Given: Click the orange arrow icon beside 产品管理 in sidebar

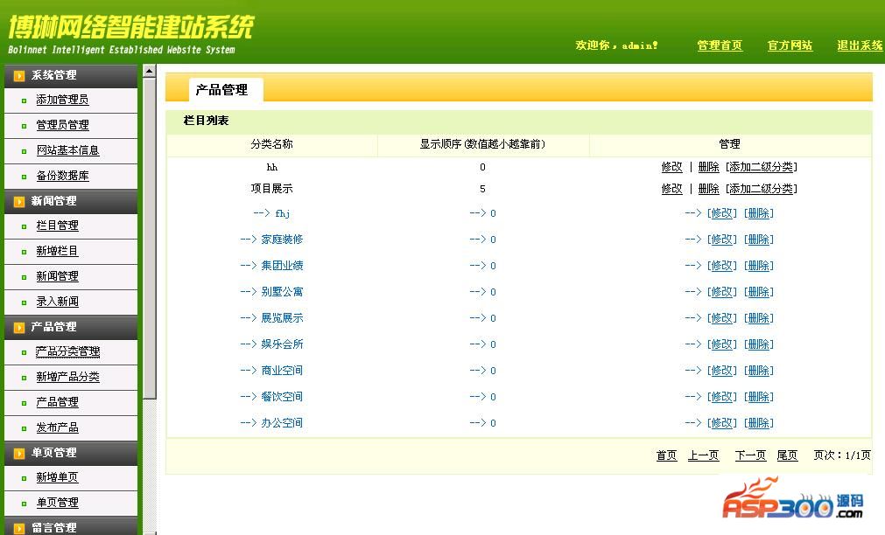Looking at the screenshot, I should pos(19,328).
